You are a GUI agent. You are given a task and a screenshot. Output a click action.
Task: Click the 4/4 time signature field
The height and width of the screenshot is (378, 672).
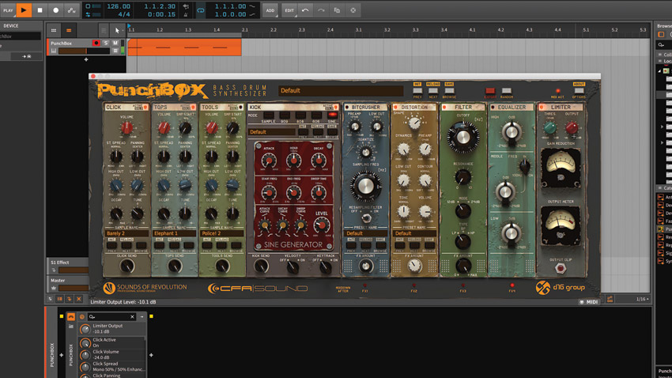click(123, 14)
